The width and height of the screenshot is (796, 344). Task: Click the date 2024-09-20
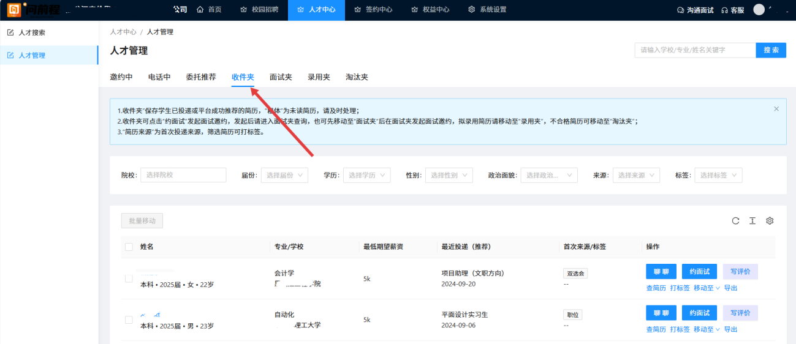pyautogui.click(x=458, y=284)
